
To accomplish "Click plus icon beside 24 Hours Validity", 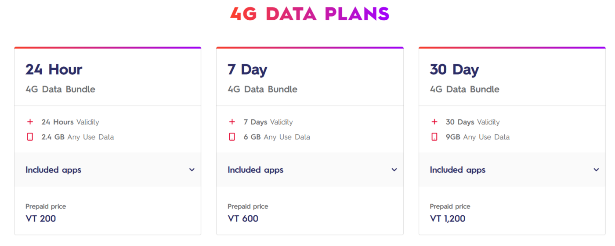I will point(30,122).
